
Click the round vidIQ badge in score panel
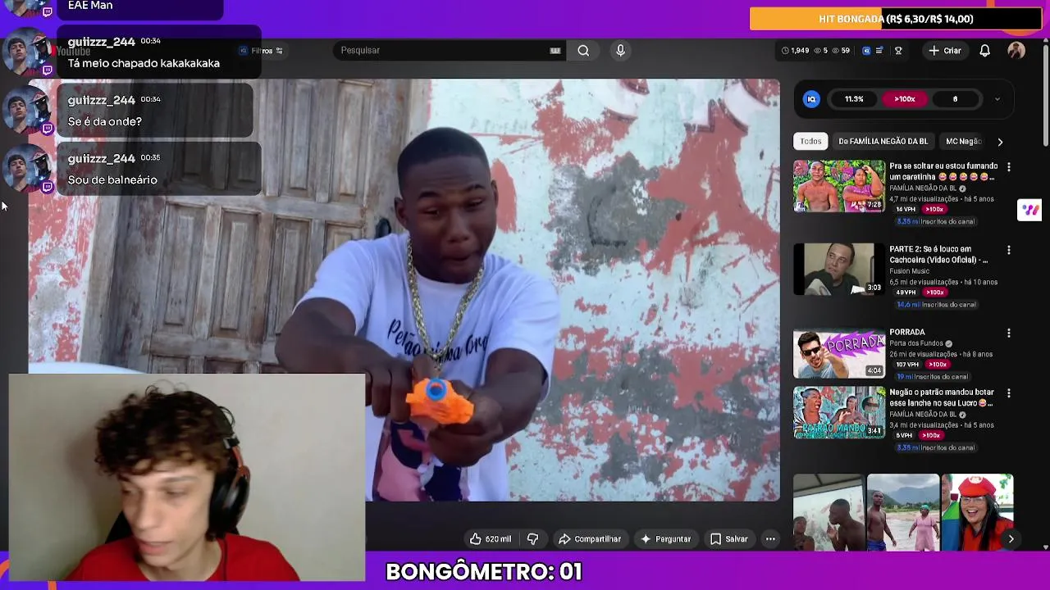(x=811, y=99)
